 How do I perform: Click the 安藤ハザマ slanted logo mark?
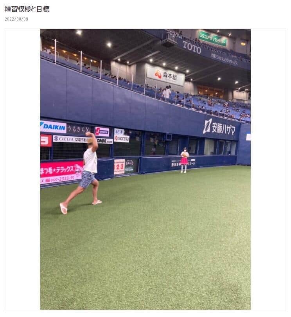tap(207, 126)
